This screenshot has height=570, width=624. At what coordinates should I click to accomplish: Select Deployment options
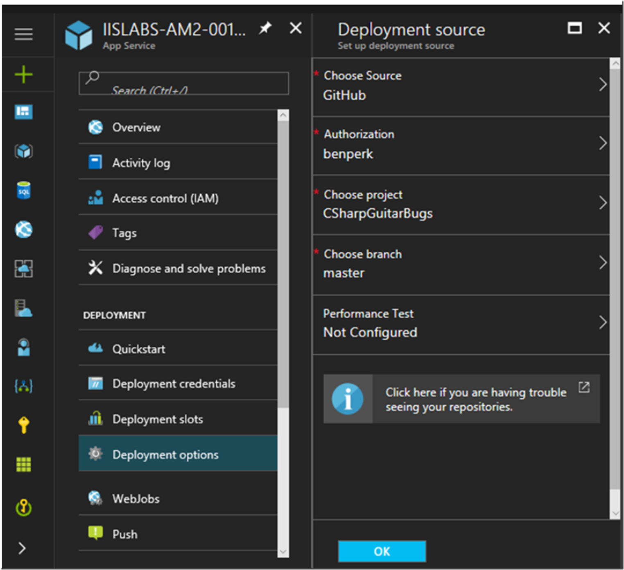pyautogui.click(x=178, y=454)
